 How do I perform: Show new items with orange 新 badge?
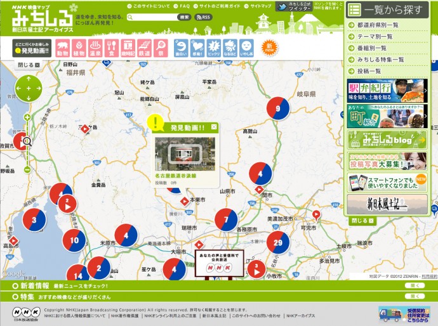[269, 48]
